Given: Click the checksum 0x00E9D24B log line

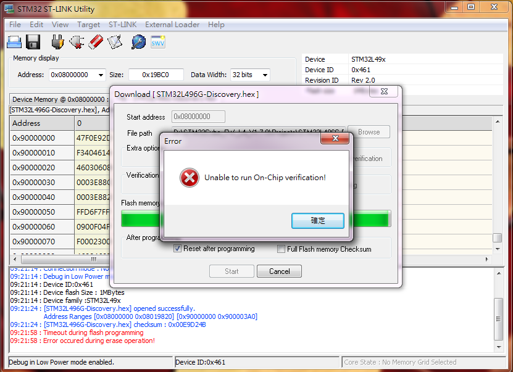Looking at the screenshot, I should tap(108, 324).
